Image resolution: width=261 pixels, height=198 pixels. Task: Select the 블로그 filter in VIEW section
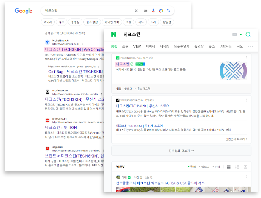[x=204, y=166]
